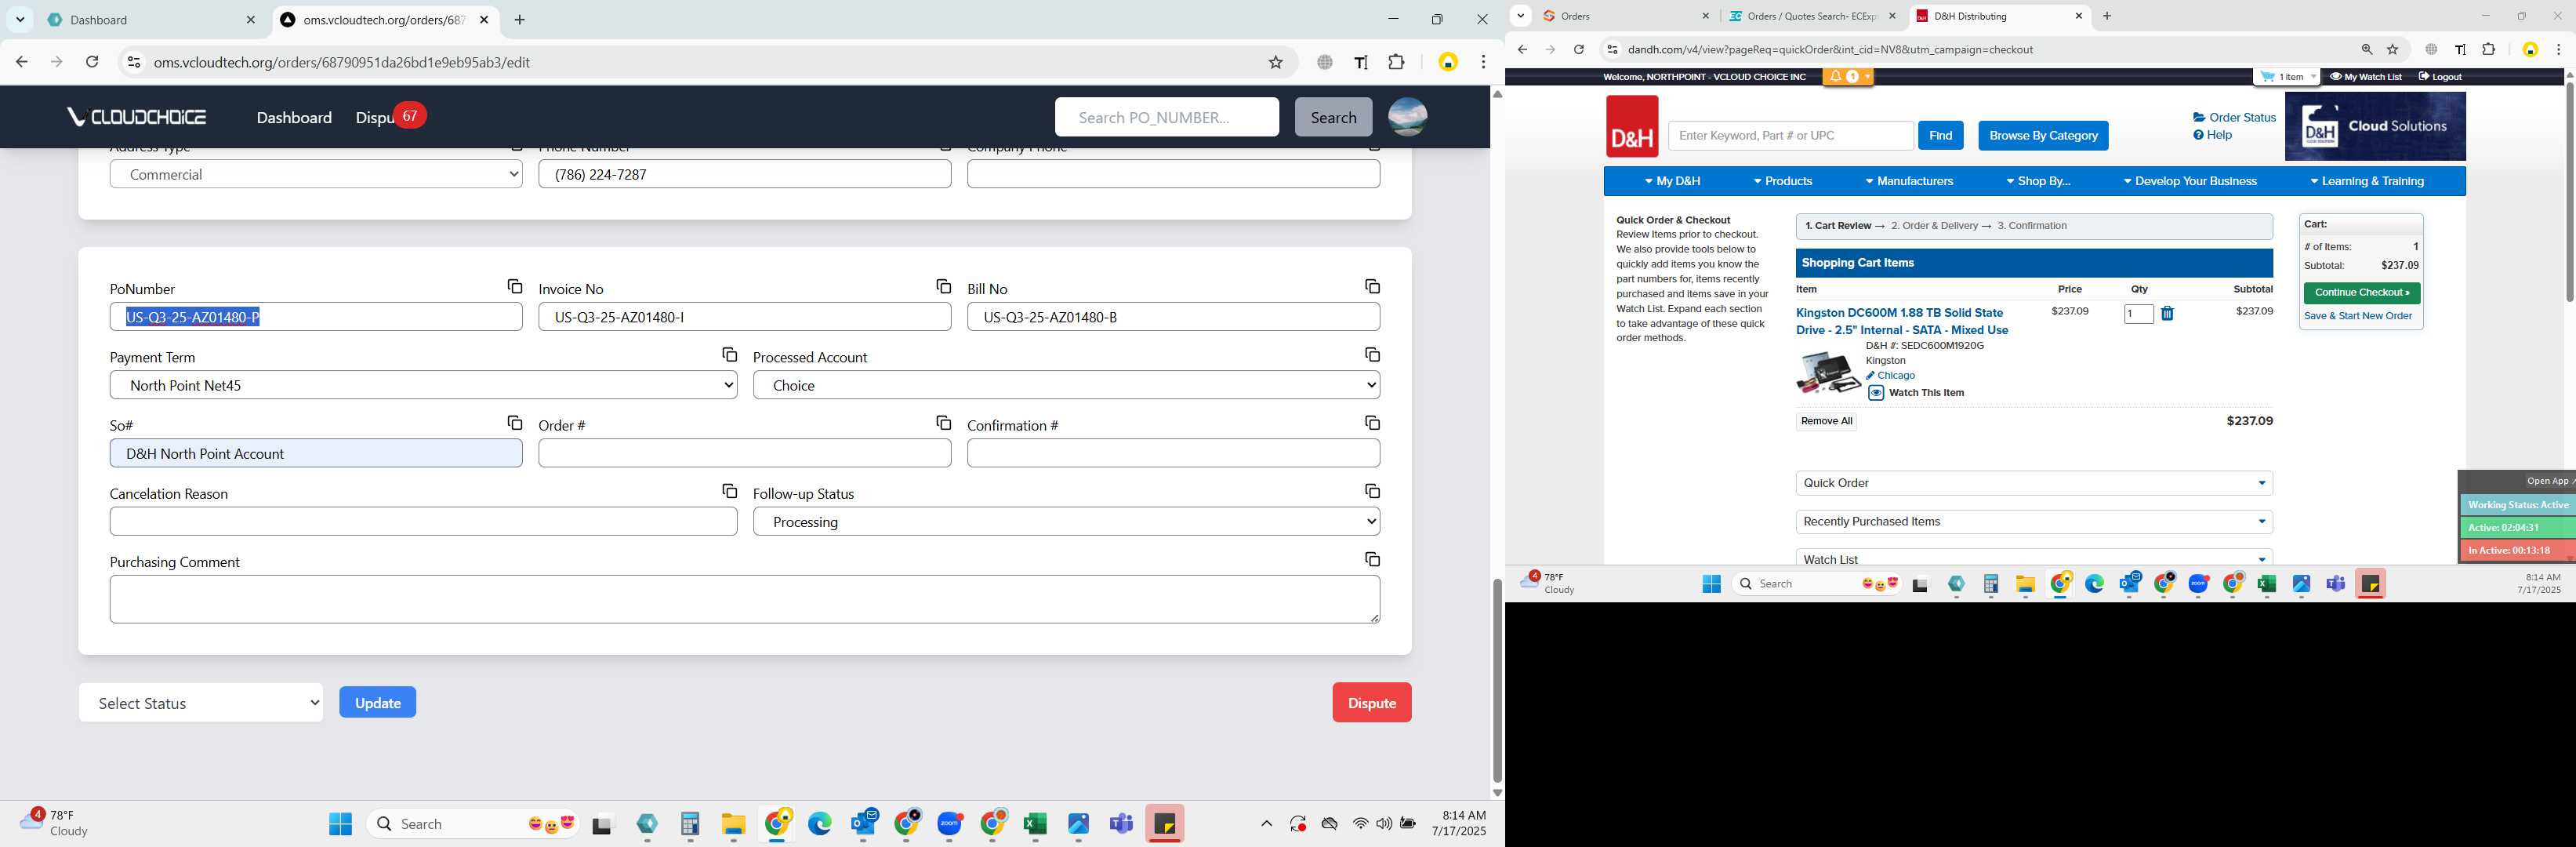Open the Select Status dropdown
Image resolution: width=2576 pixels, height=847 pixels.
coord(201,703)
